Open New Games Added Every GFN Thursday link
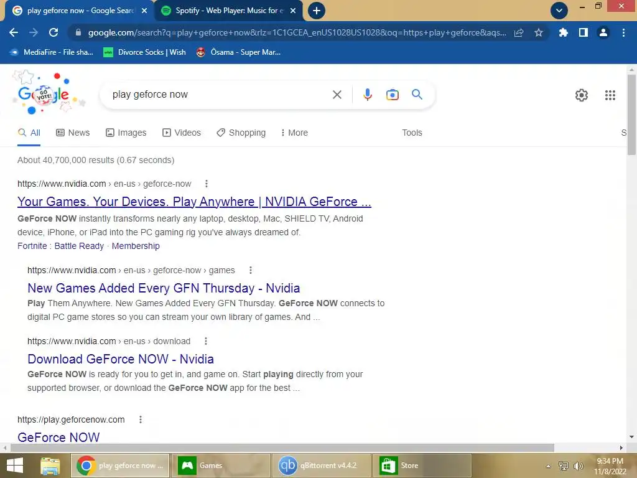The width and height of the screenshot is (637, 478). (x=164, y=288)
